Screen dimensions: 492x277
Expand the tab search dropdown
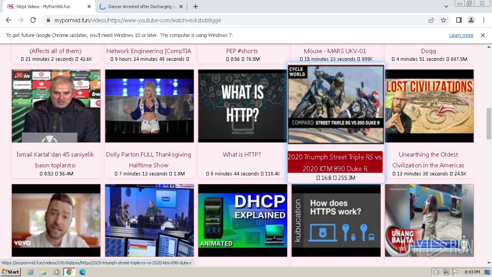point(446,7)
